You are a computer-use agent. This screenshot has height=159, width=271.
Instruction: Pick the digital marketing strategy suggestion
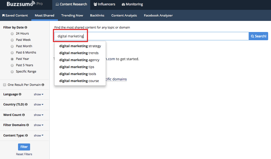[80, 46]
